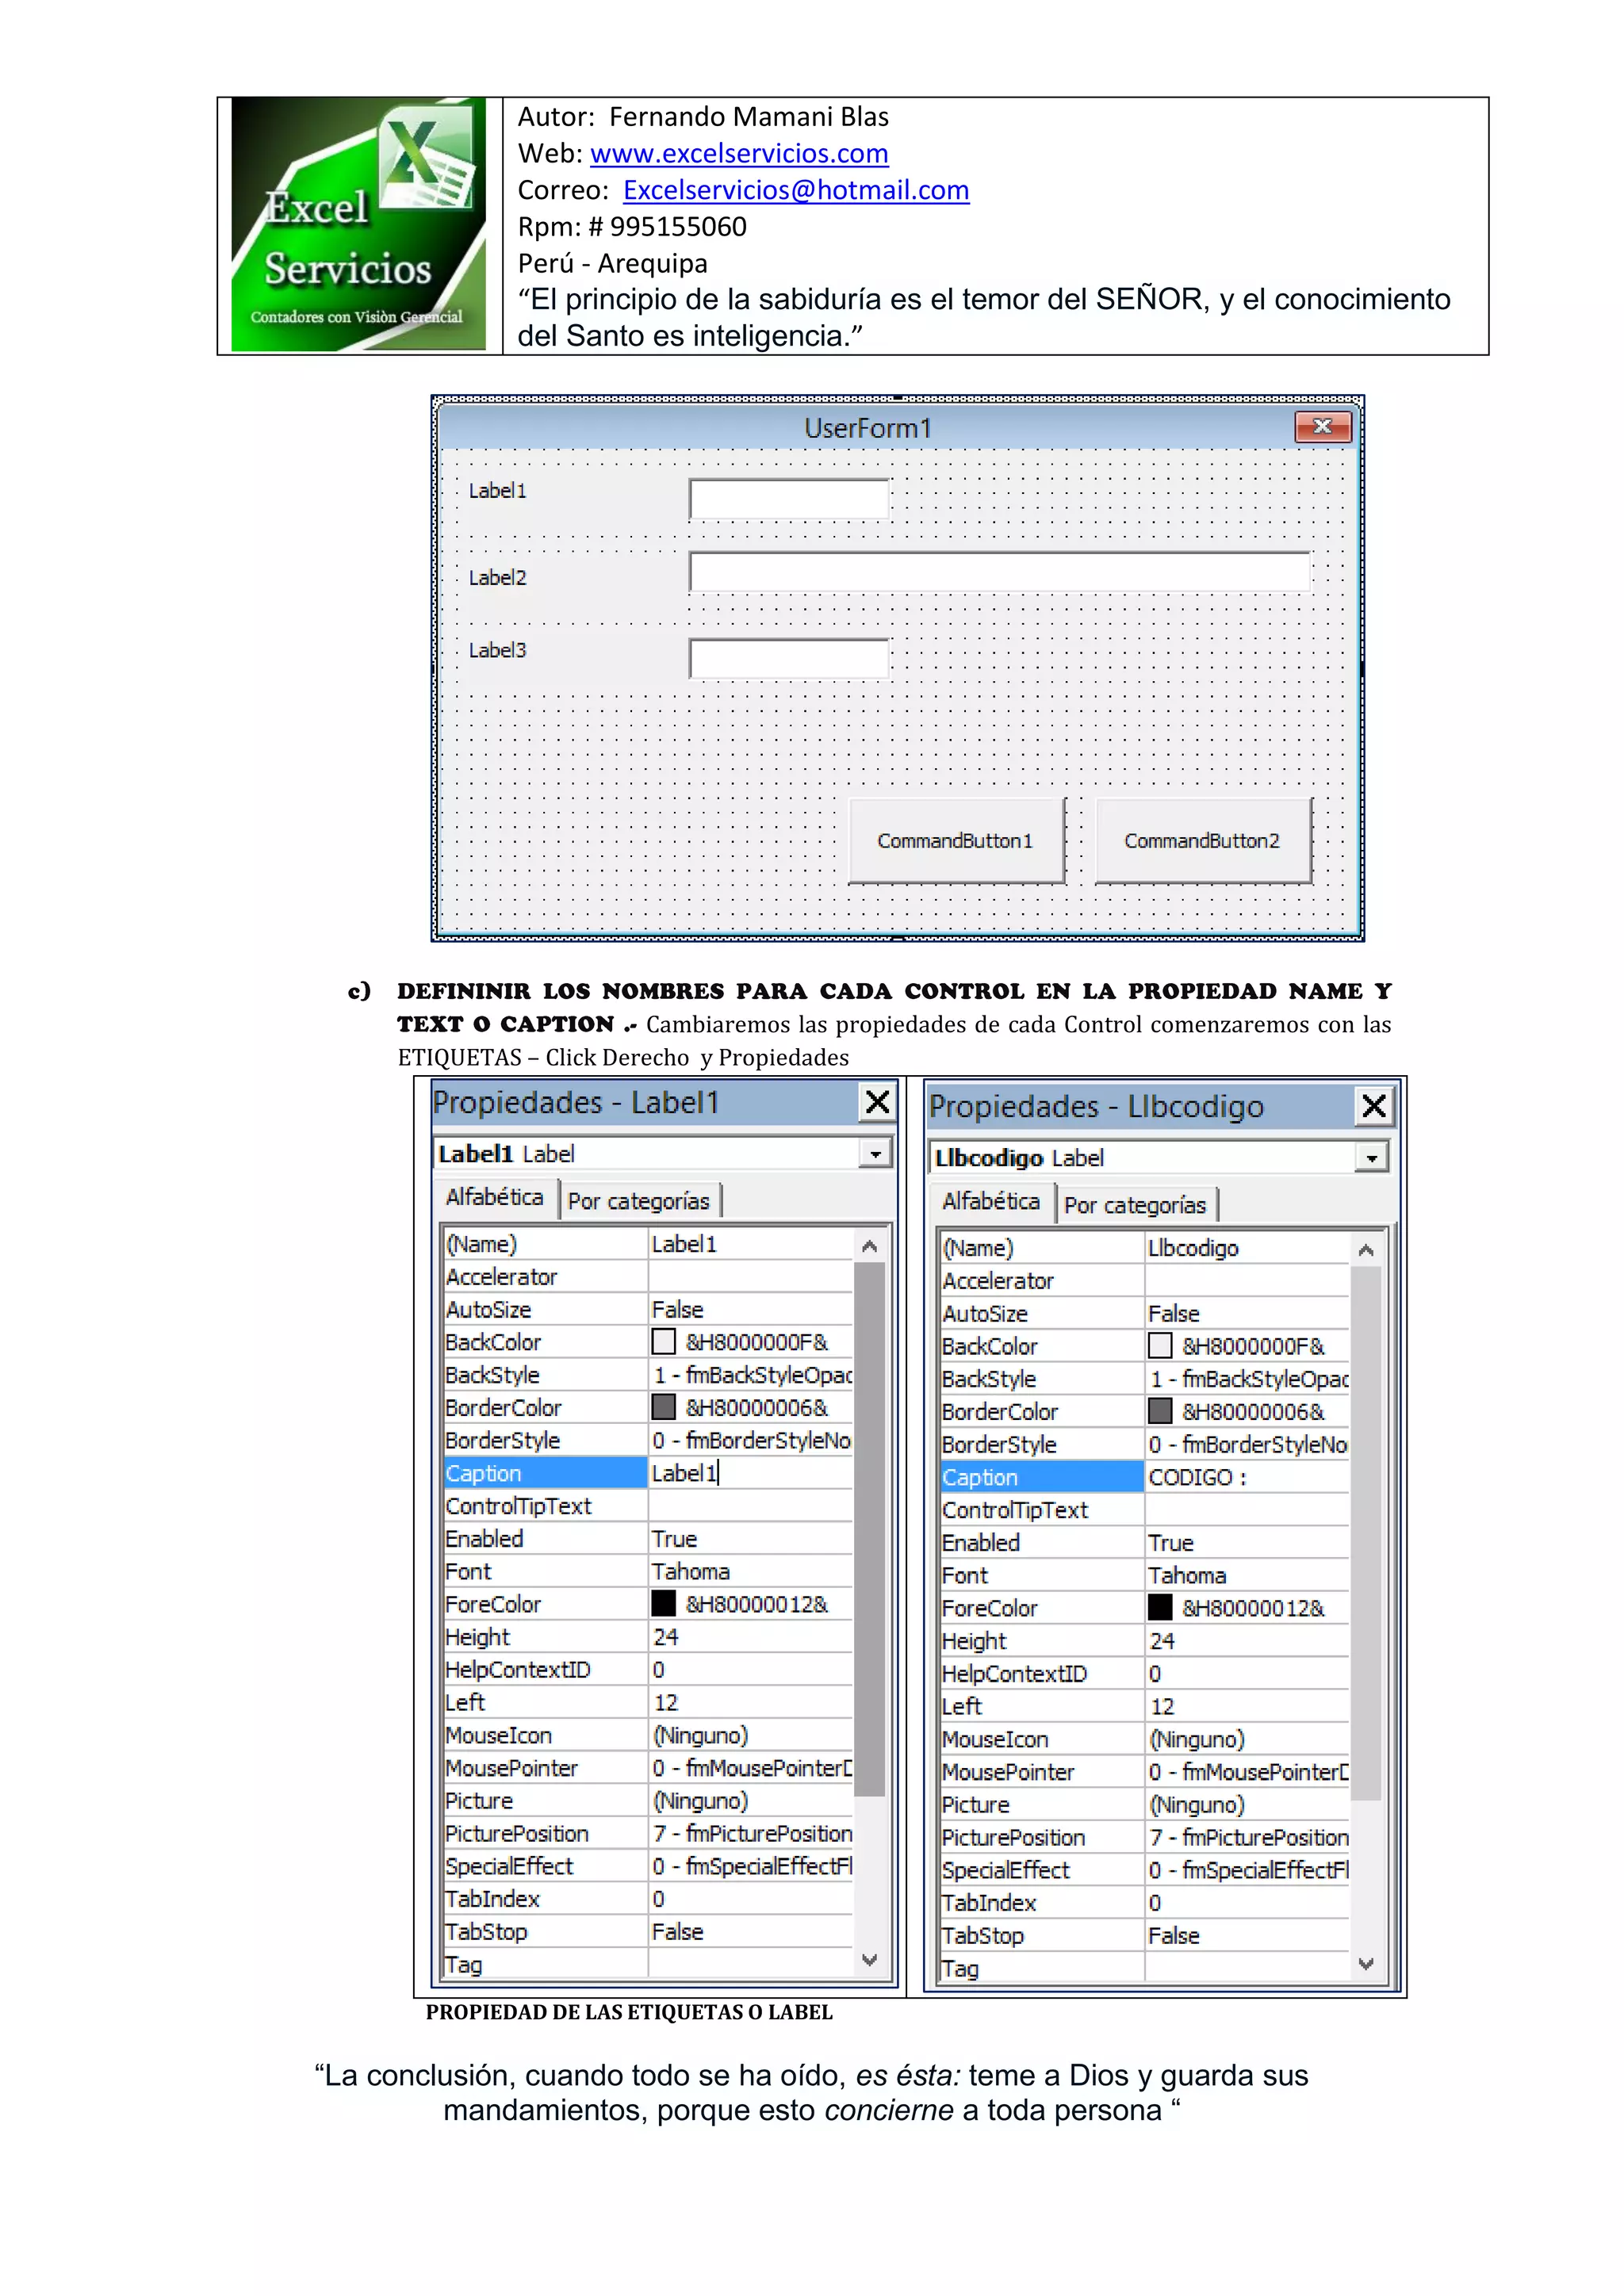
Task: Click the BackColor swatch in Label1 properties
Action: 664,1342
